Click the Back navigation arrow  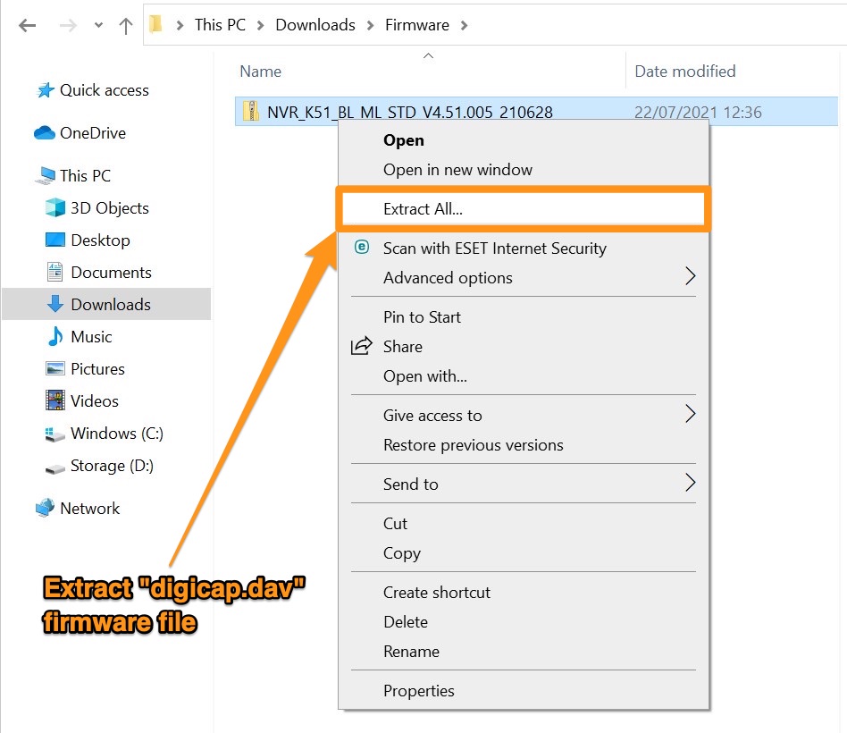pos(27,26)
